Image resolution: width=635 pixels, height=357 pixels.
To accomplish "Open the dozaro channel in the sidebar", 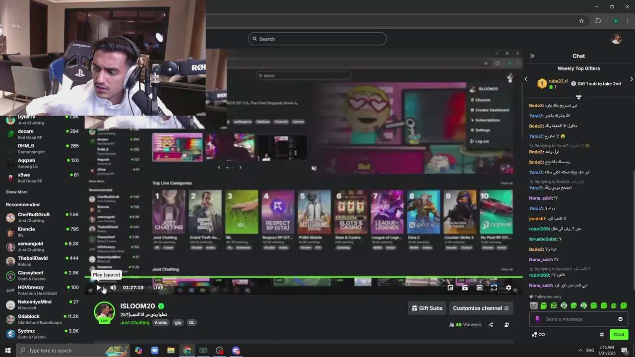I will 43,134.
